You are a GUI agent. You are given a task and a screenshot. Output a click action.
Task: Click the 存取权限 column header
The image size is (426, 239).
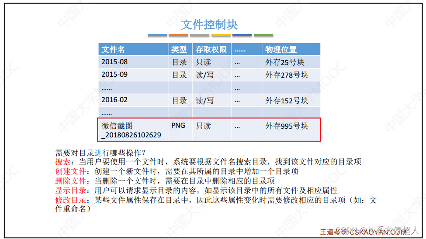coord(211,49)
